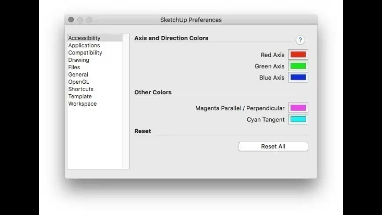Change the Magenta Parallel / Perpendicular color
Viewport: 382px width, 215px height.
(298, 108)
